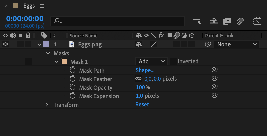Open the Graph Editor
The height and width of the screenshot is (136, 267).
pyautogui.click(x=257, y=21)
